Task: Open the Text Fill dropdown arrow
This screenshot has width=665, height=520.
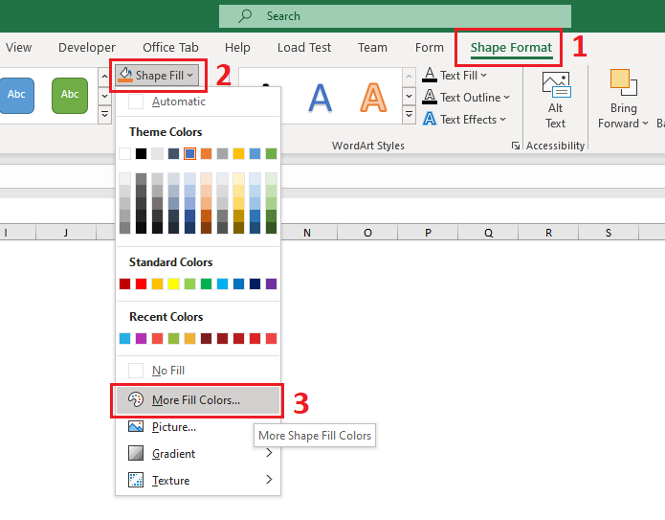Action: [x=484, y=75]
